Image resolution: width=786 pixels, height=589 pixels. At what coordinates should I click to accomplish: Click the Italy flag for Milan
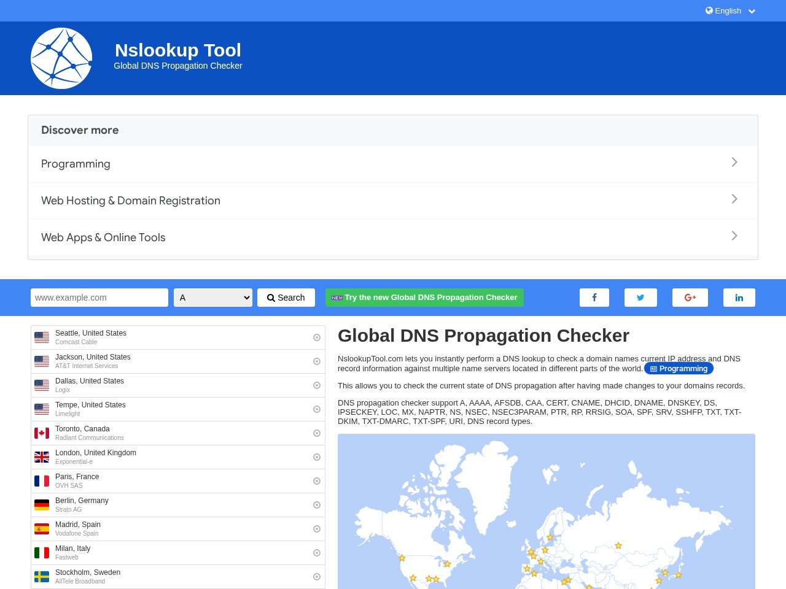coord(42,553)
